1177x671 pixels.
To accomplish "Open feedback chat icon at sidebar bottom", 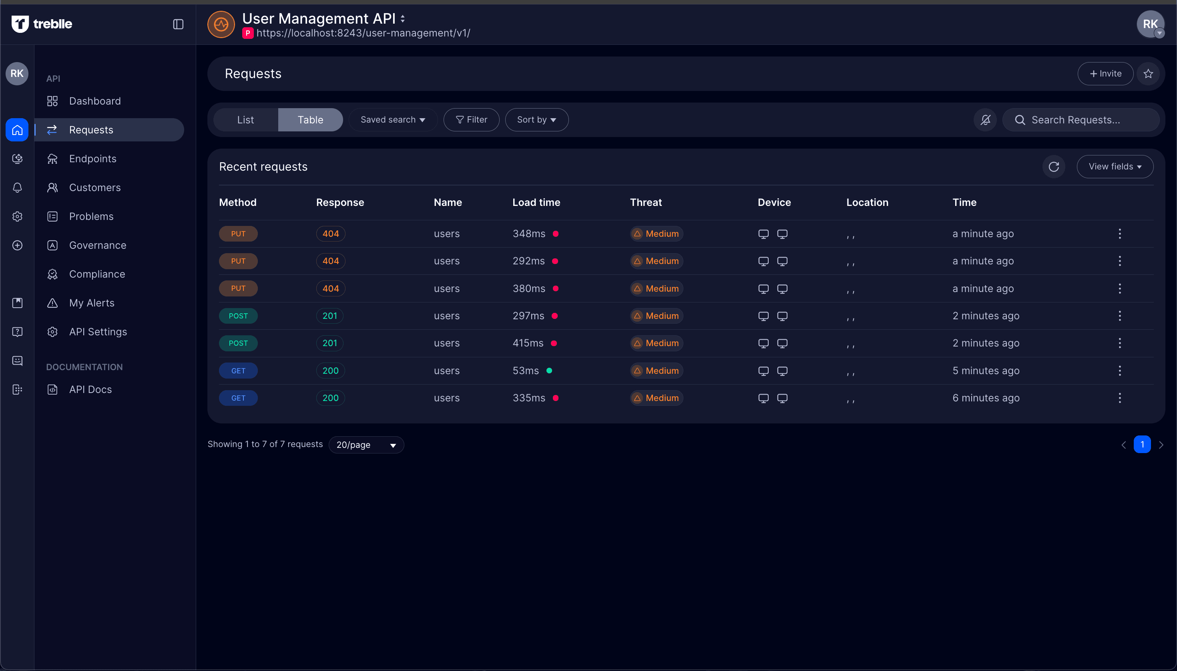I will [x=17, y=361].
